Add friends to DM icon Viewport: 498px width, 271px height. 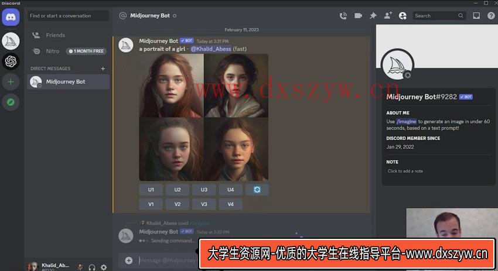pos(388,15)
